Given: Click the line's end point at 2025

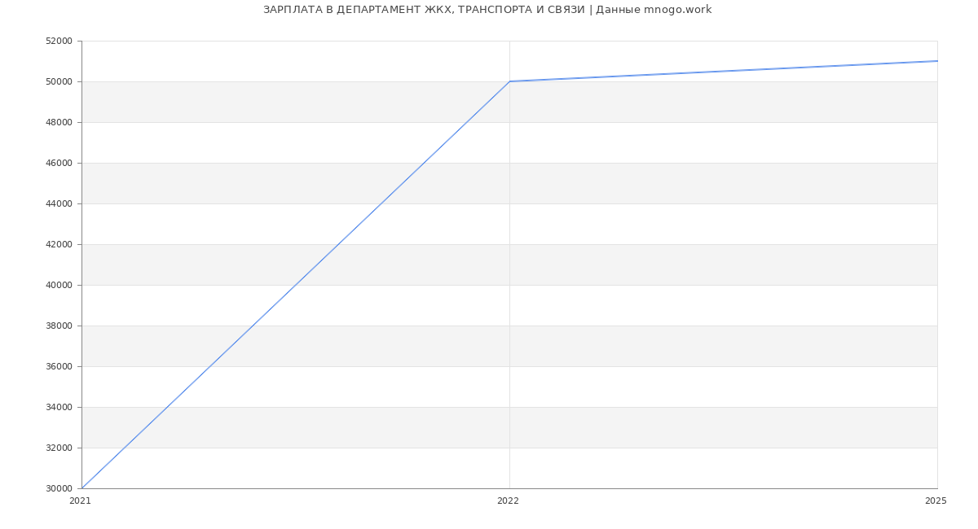Looking at the screenshot, I should click(x=937, y=61).
